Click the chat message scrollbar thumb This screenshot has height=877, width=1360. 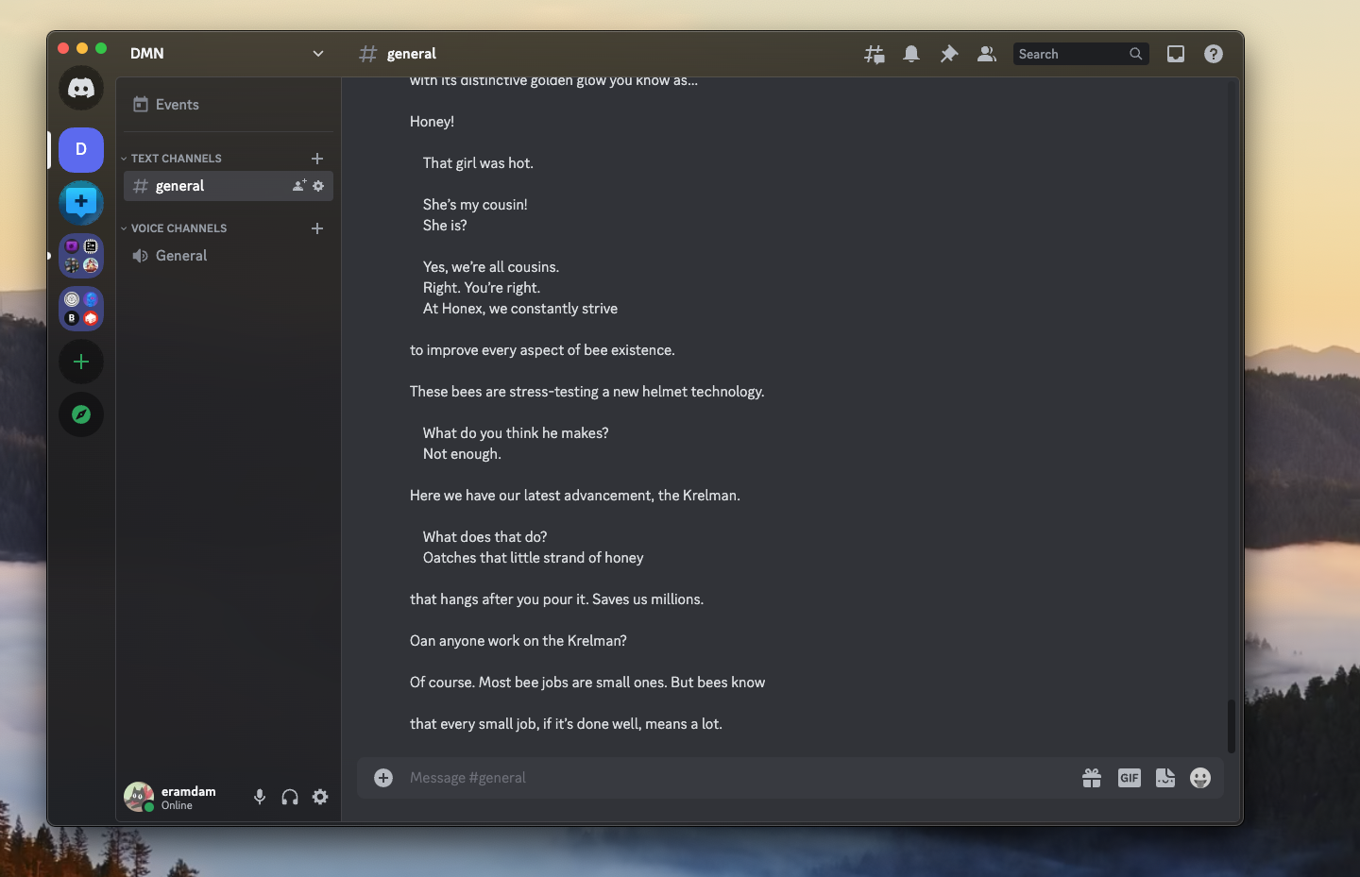1231,725
